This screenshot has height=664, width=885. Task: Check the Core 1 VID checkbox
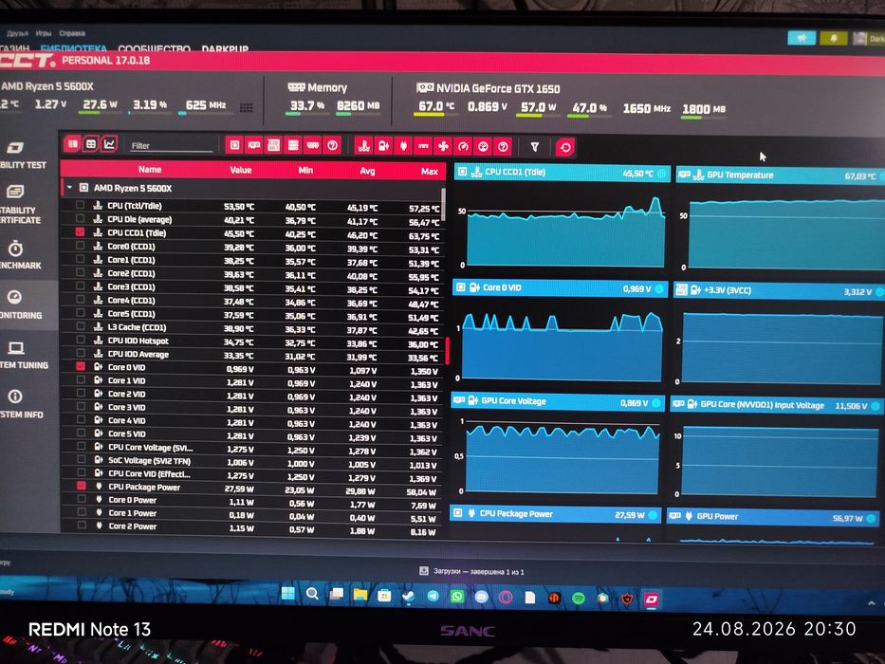tap(81, 380)
